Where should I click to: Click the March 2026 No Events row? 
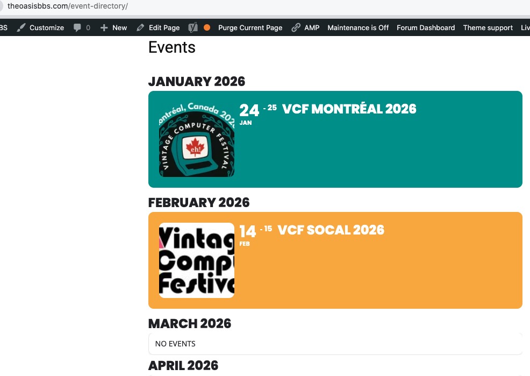click(335, 344)
